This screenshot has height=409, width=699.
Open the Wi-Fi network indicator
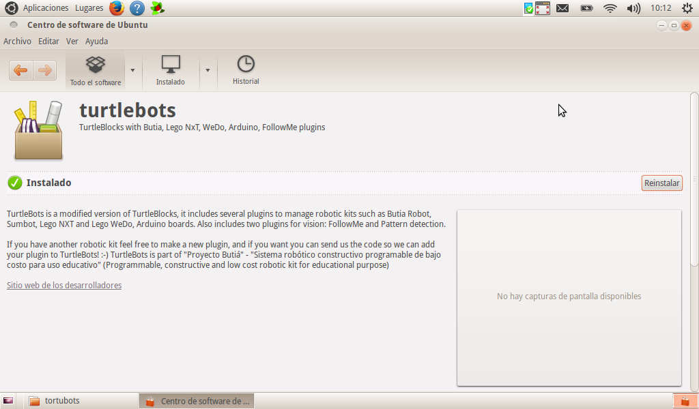(x=610, y=8)
